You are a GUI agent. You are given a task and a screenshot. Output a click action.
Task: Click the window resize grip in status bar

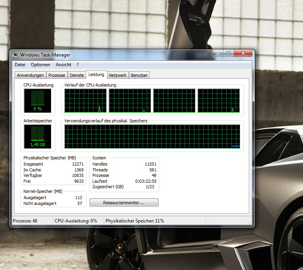pos(250,222)
